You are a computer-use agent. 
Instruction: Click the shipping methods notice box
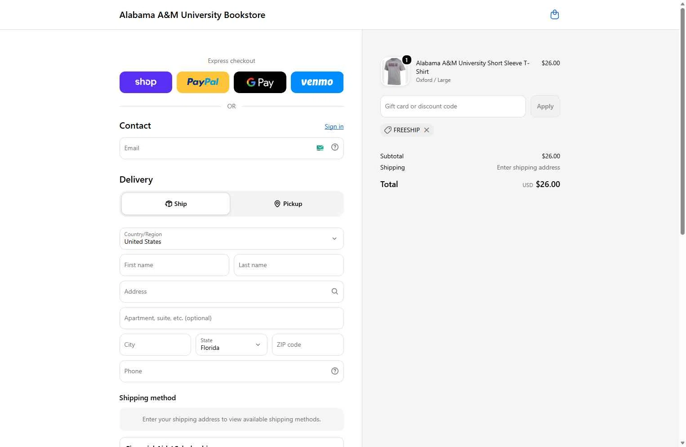(232, 419)
